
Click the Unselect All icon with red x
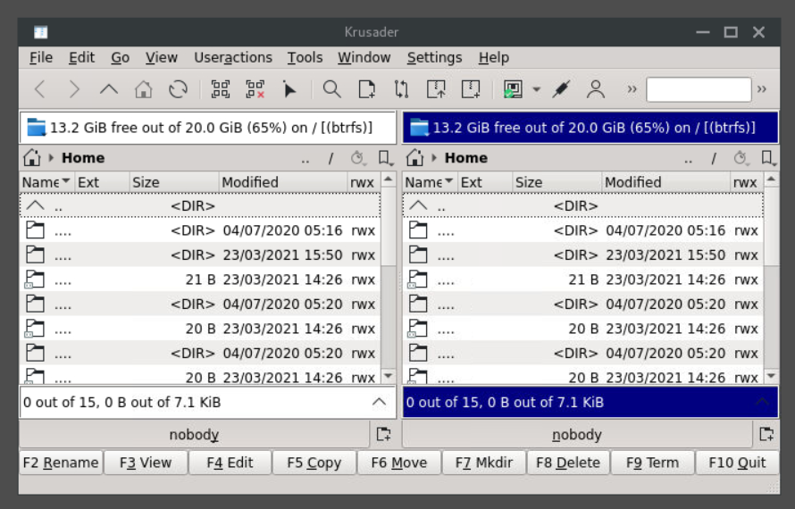pos(255,89)
